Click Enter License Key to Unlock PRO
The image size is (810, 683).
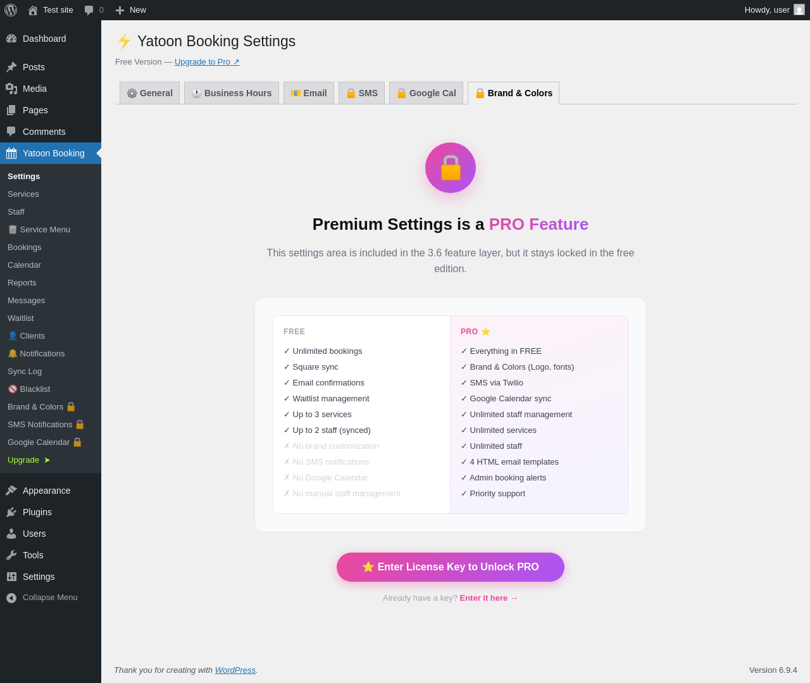click(x=451, y=567)
